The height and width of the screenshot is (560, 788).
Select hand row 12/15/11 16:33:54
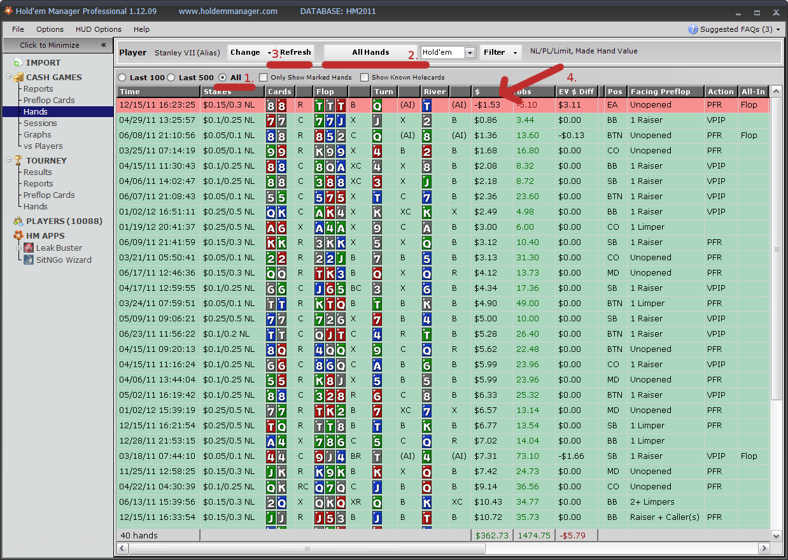[443, 517]
